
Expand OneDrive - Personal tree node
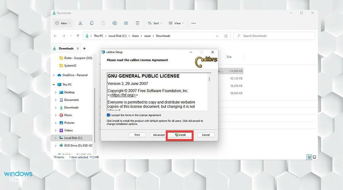pos(54,75)
